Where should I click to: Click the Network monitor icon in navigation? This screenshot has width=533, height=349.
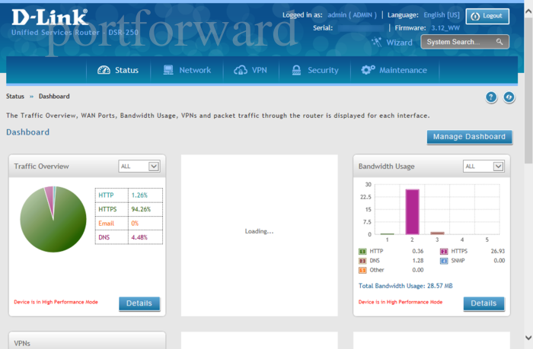168,70
